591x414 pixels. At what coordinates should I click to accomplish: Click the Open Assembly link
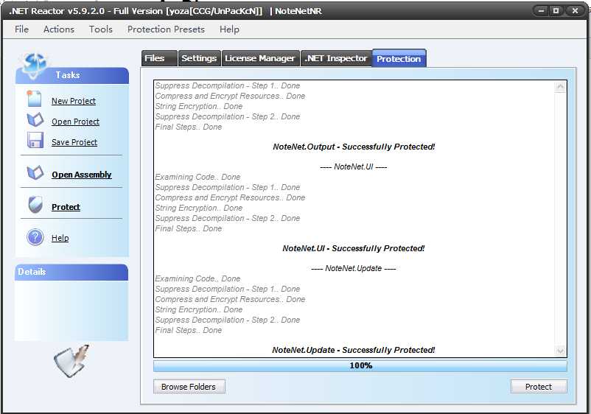81,175
